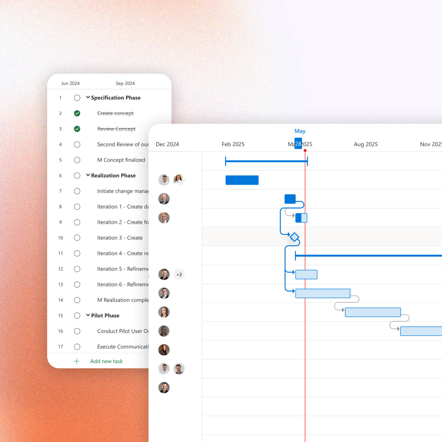Open the Create concept task

[115, 113]
